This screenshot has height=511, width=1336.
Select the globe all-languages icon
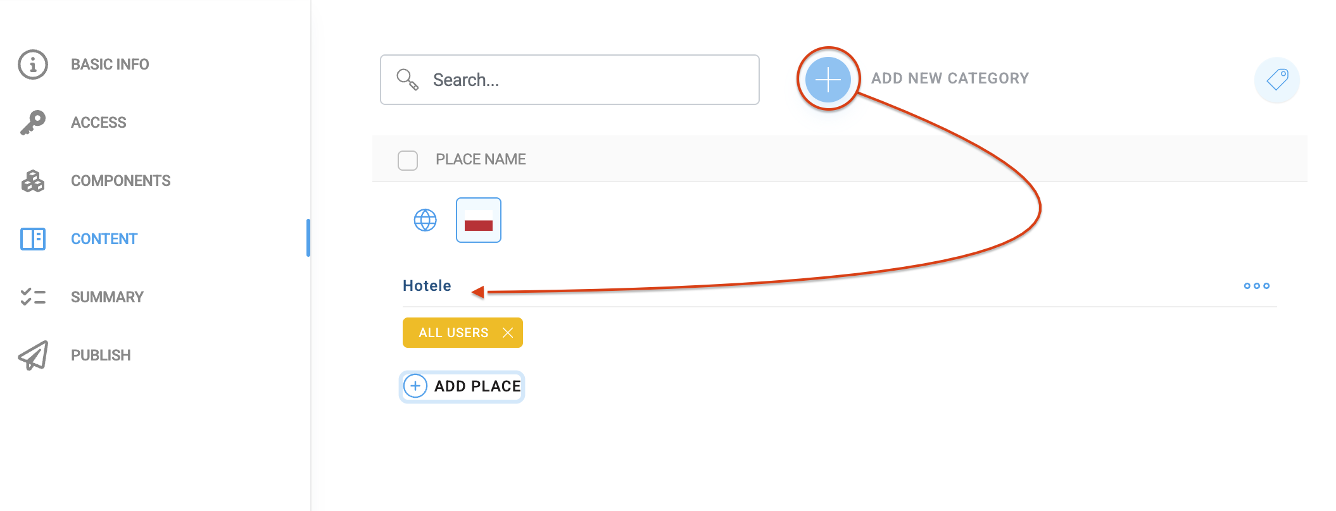[x=425, y=220]
